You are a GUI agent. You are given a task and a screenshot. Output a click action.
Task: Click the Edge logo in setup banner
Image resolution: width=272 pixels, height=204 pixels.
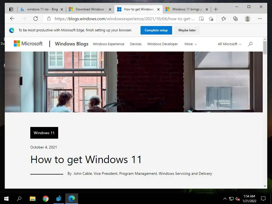click(x=12, y=30)
